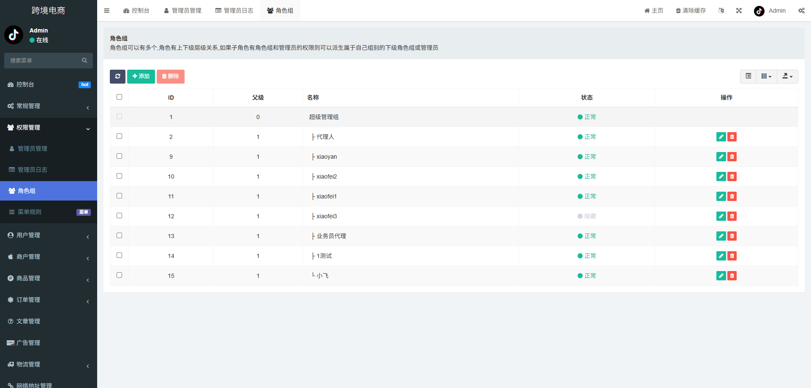Open the column visibility grid dropdown
This screenshot has height=388, width=811.
(x=766, y=76)
